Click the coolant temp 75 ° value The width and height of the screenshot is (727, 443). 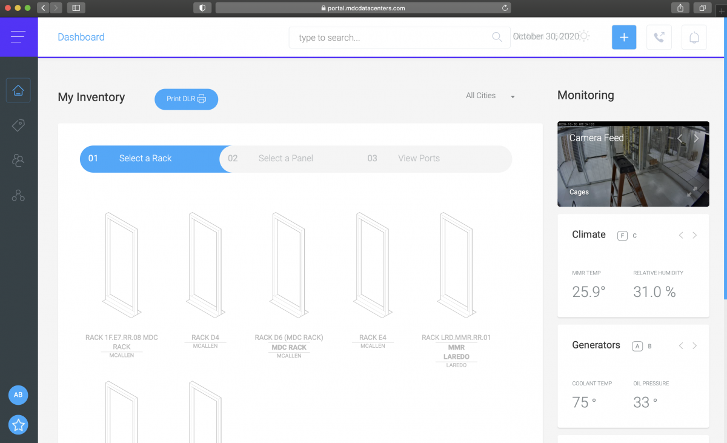tap(584, 402)
